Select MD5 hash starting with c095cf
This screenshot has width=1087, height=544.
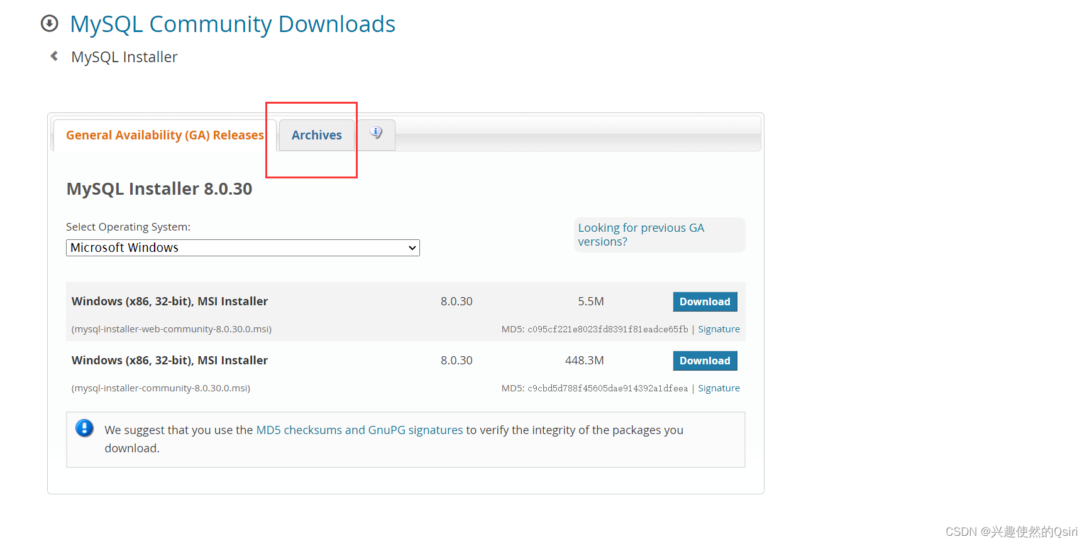pyautogui.click(x=608, y=329)
